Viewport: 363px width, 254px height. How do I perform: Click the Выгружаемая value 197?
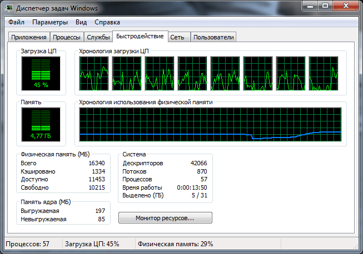point(100,211)
